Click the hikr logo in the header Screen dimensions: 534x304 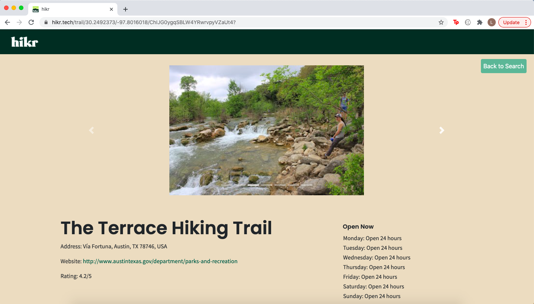coord(25,42)
